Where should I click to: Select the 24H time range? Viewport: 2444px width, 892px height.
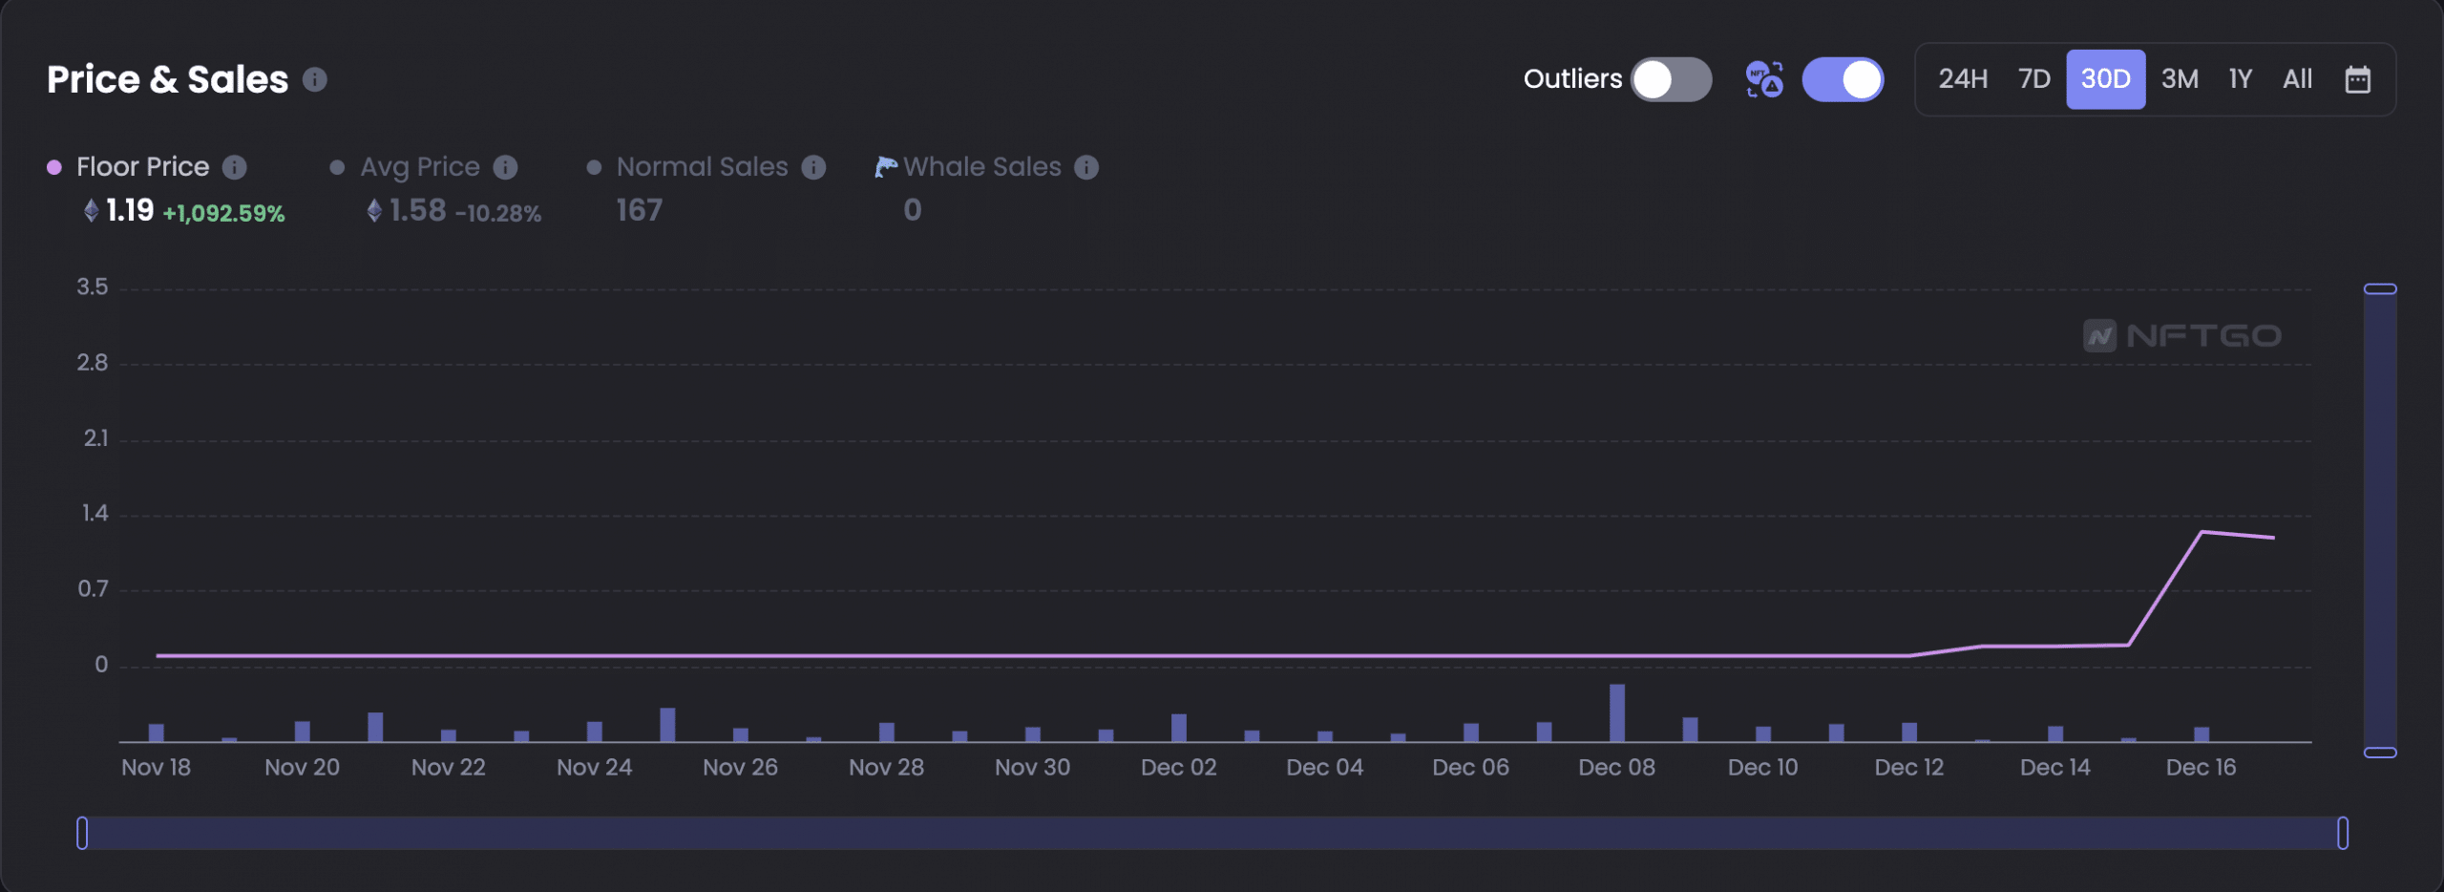point(1963,79)
